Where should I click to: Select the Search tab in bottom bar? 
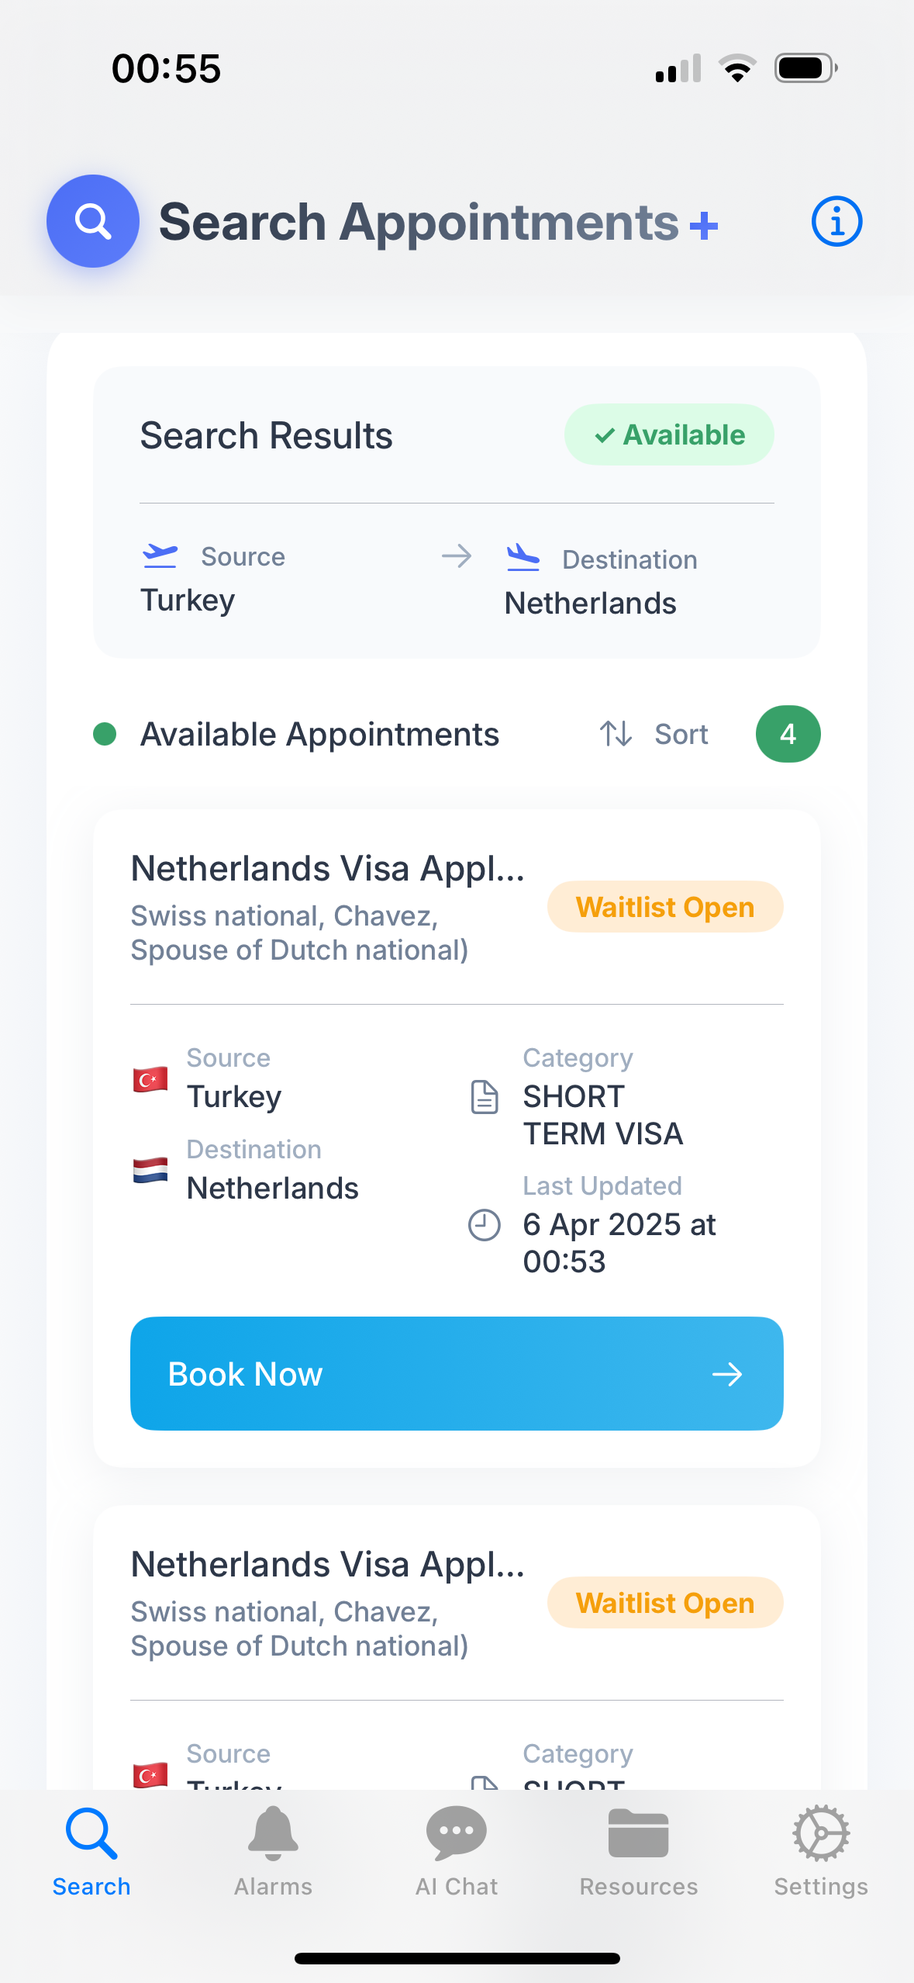pyautogui.click(x=91, y=1850)
